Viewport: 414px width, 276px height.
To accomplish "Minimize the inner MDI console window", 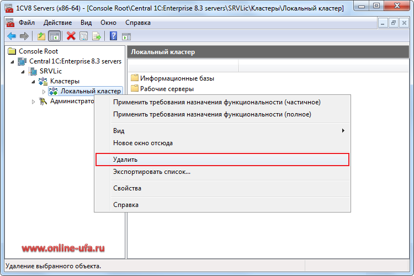I will pos(383,23).
